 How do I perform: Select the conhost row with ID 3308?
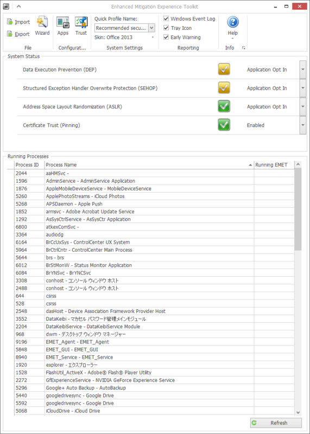point(155,280)
